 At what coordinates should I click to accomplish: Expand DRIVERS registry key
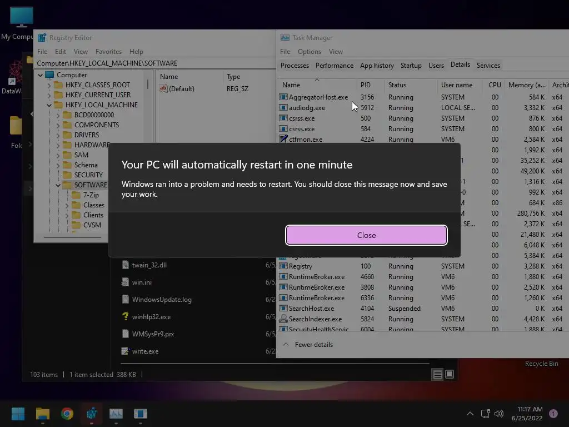coord(58,136)
